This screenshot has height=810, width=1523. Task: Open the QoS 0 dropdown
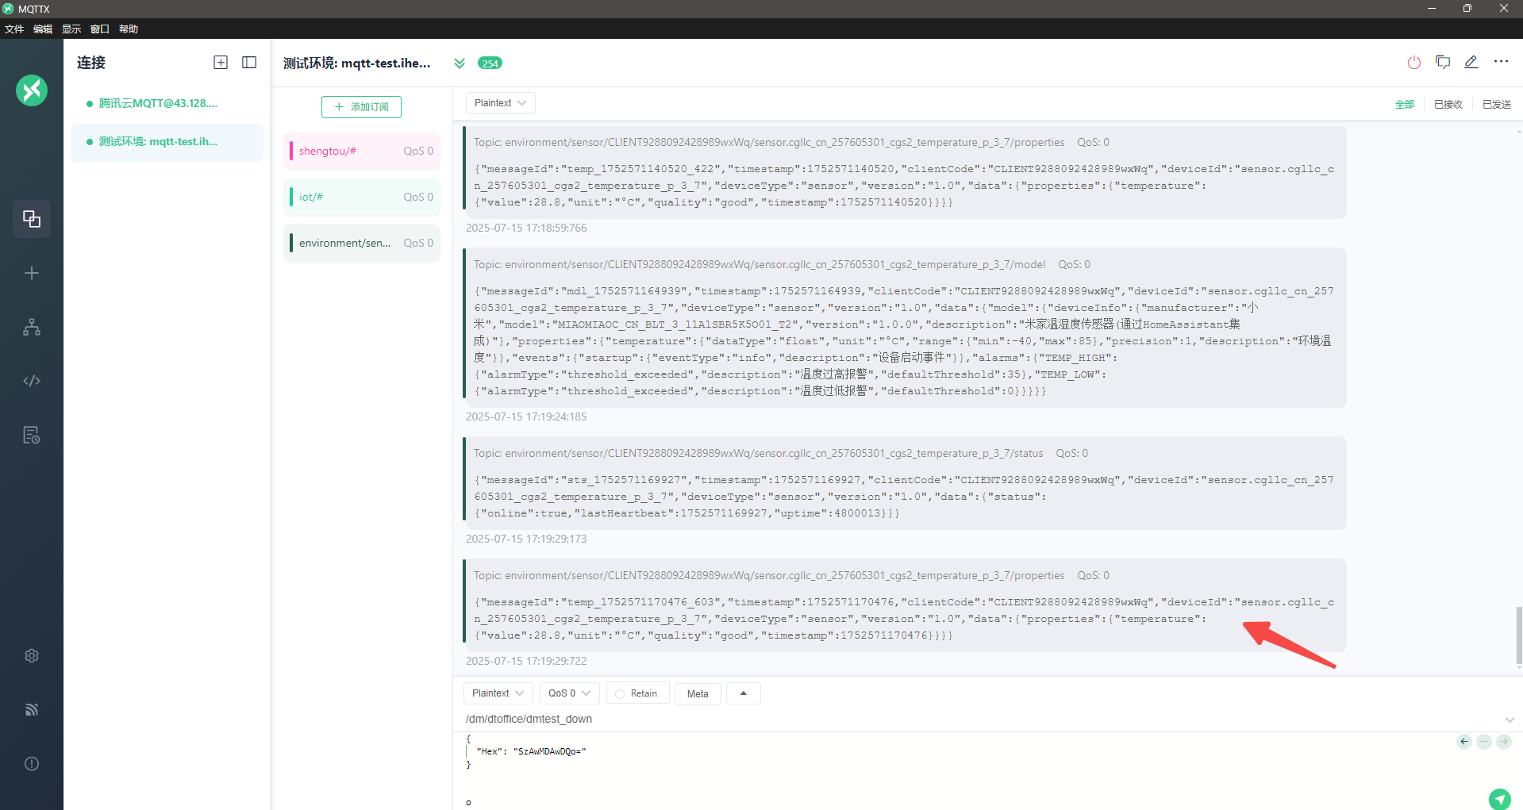[x=569, y=693]
